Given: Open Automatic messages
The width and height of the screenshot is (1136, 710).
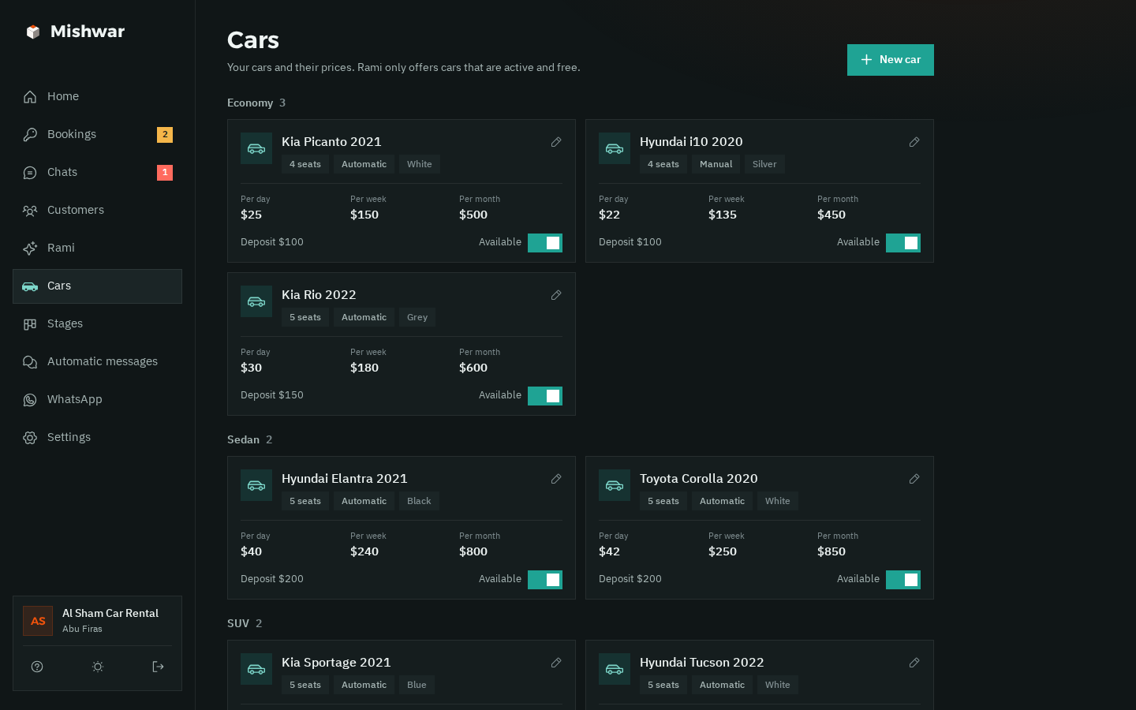Looking at the screenshot, I should pyautogui.click(x=97, y=362).
